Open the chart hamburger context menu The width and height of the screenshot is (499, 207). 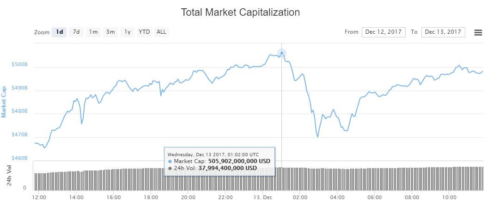(478, 32)
